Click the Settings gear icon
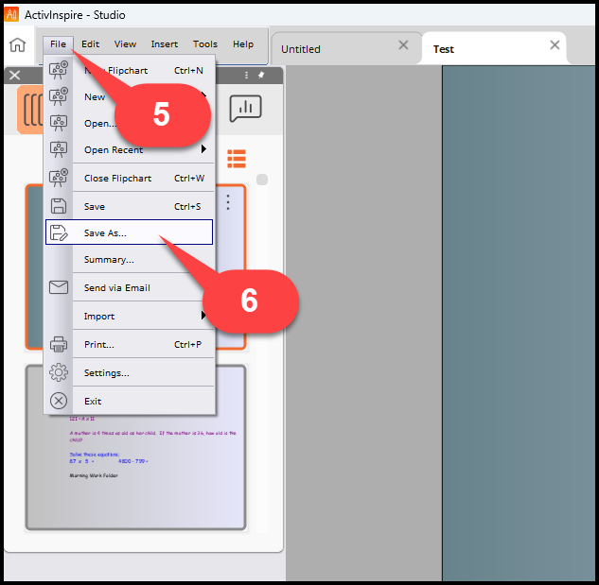This screenshot has height=585, width=599. tap(59, 372)
